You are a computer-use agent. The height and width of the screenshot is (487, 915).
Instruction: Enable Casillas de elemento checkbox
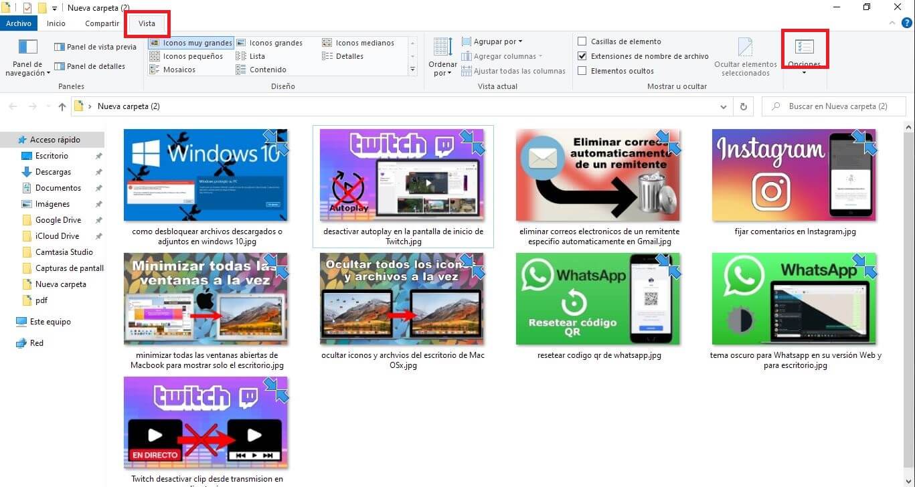pyautogui.click(x=582, y=41)
